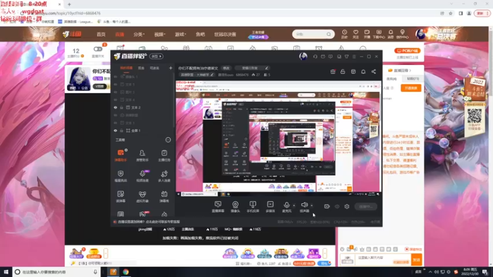Open 创作中心 lightbulb icon on Douyu navbar
This screenshot has width=493, height=277.
[x=402, y=34]
